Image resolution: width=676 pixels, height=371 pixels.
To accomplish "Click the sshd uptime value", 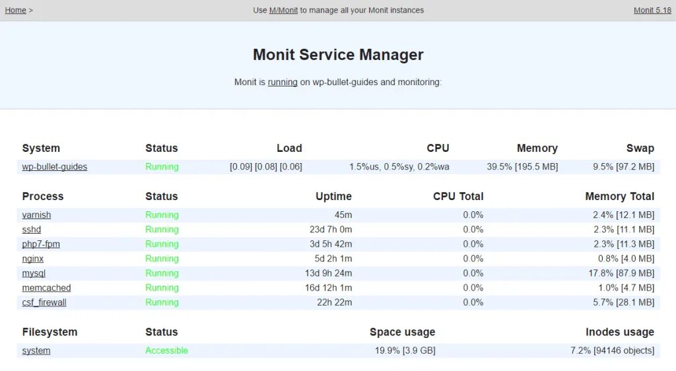I will click(x=331, y=230).
